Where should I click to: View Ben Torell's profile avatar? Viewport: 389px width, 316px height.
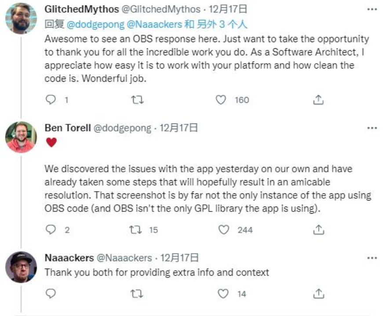[21, 137]
